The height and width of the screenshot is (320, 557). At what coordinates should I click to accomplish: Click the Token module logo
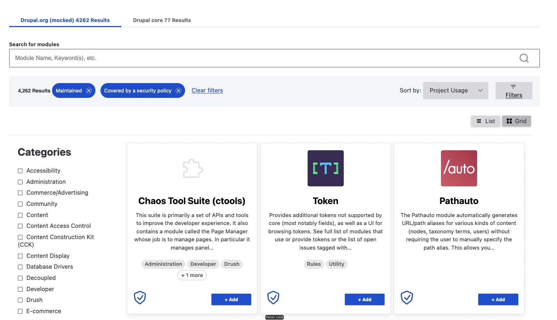(x=325, y=168)
